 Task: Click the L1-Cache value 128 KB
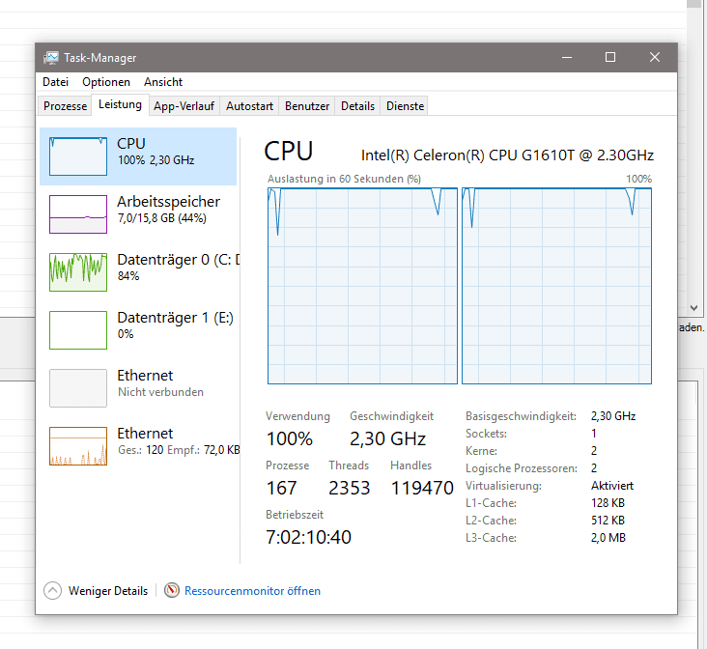coord(608,503)
